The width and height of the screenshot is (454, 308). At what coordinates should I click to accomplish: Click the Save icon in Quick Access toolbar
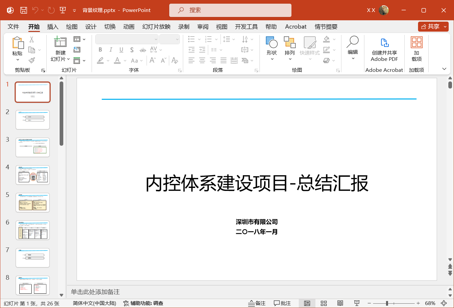click(23, 10)
